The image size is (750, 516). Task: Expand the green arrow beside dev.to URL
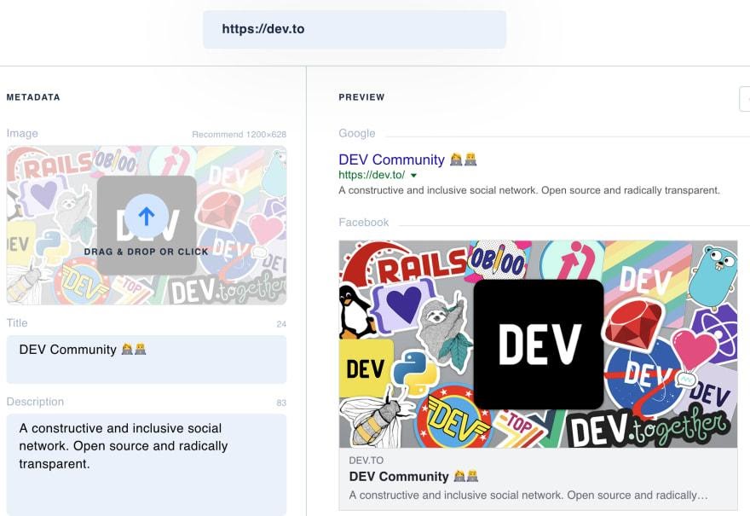413,176
